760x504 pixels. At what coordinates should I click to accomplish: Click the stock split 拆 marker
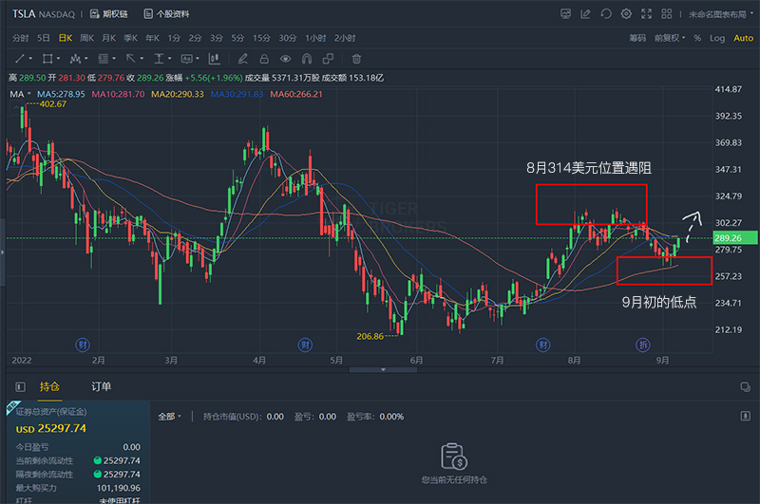click(643, 345)
